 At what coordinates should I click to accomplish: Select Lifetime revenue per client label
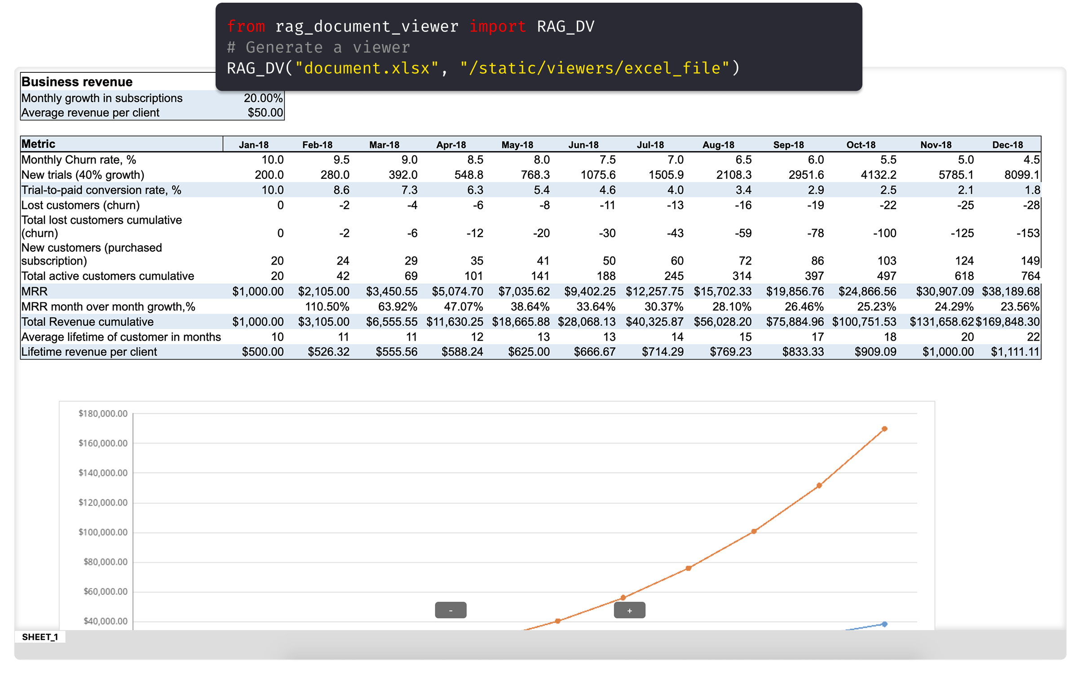89,352
